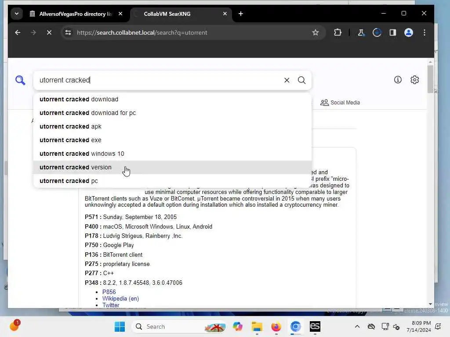Open the Windows Start menu
Viewport: 450px width, 337px height.
[x=120, y=326]
